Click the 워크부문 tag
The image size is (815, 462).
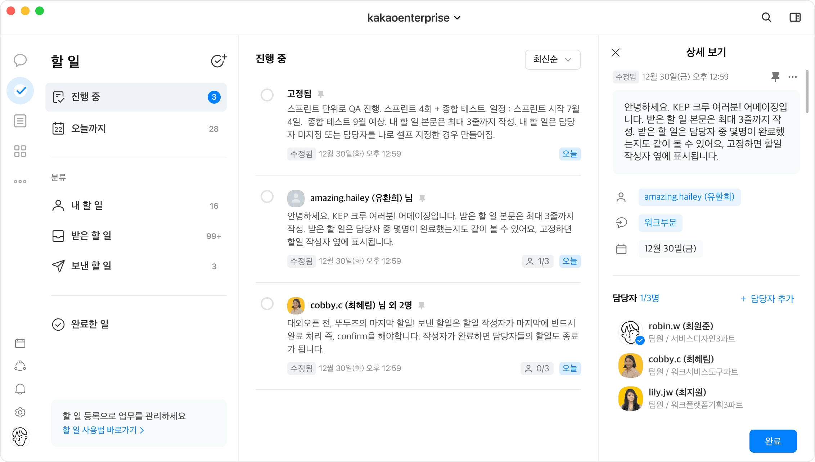click(x=661, y=223)
